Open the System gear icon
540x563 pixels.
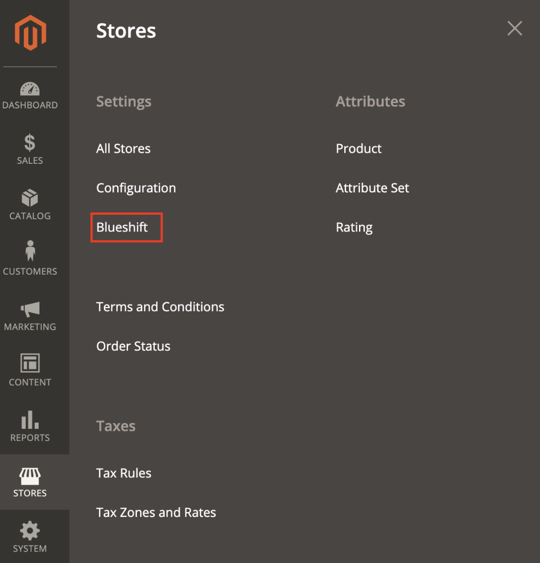tap(30, 531)
